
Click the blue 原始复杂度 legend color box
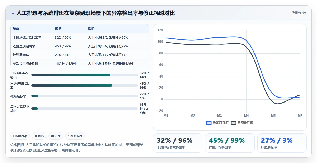pyautogui.click(x=209, y=123)
